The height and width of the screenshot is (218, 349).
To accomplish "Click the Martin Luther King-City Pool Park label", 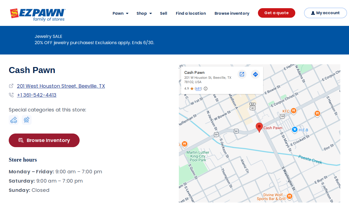I will click(x=198, y=156).
